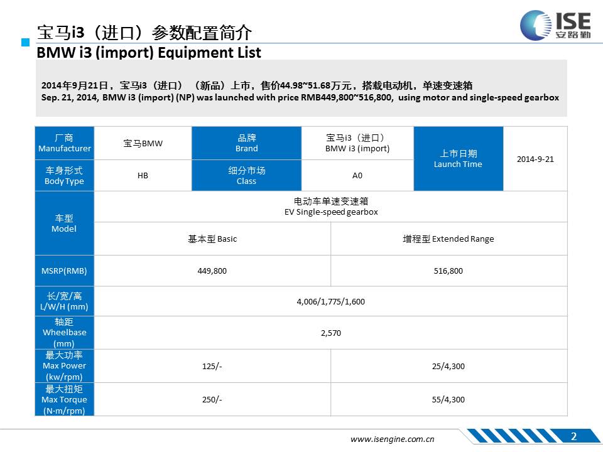The height and width of the screenshot is (452, 603).
Task: Click the ISE logo in the corner
Action: tap(555, 25)
